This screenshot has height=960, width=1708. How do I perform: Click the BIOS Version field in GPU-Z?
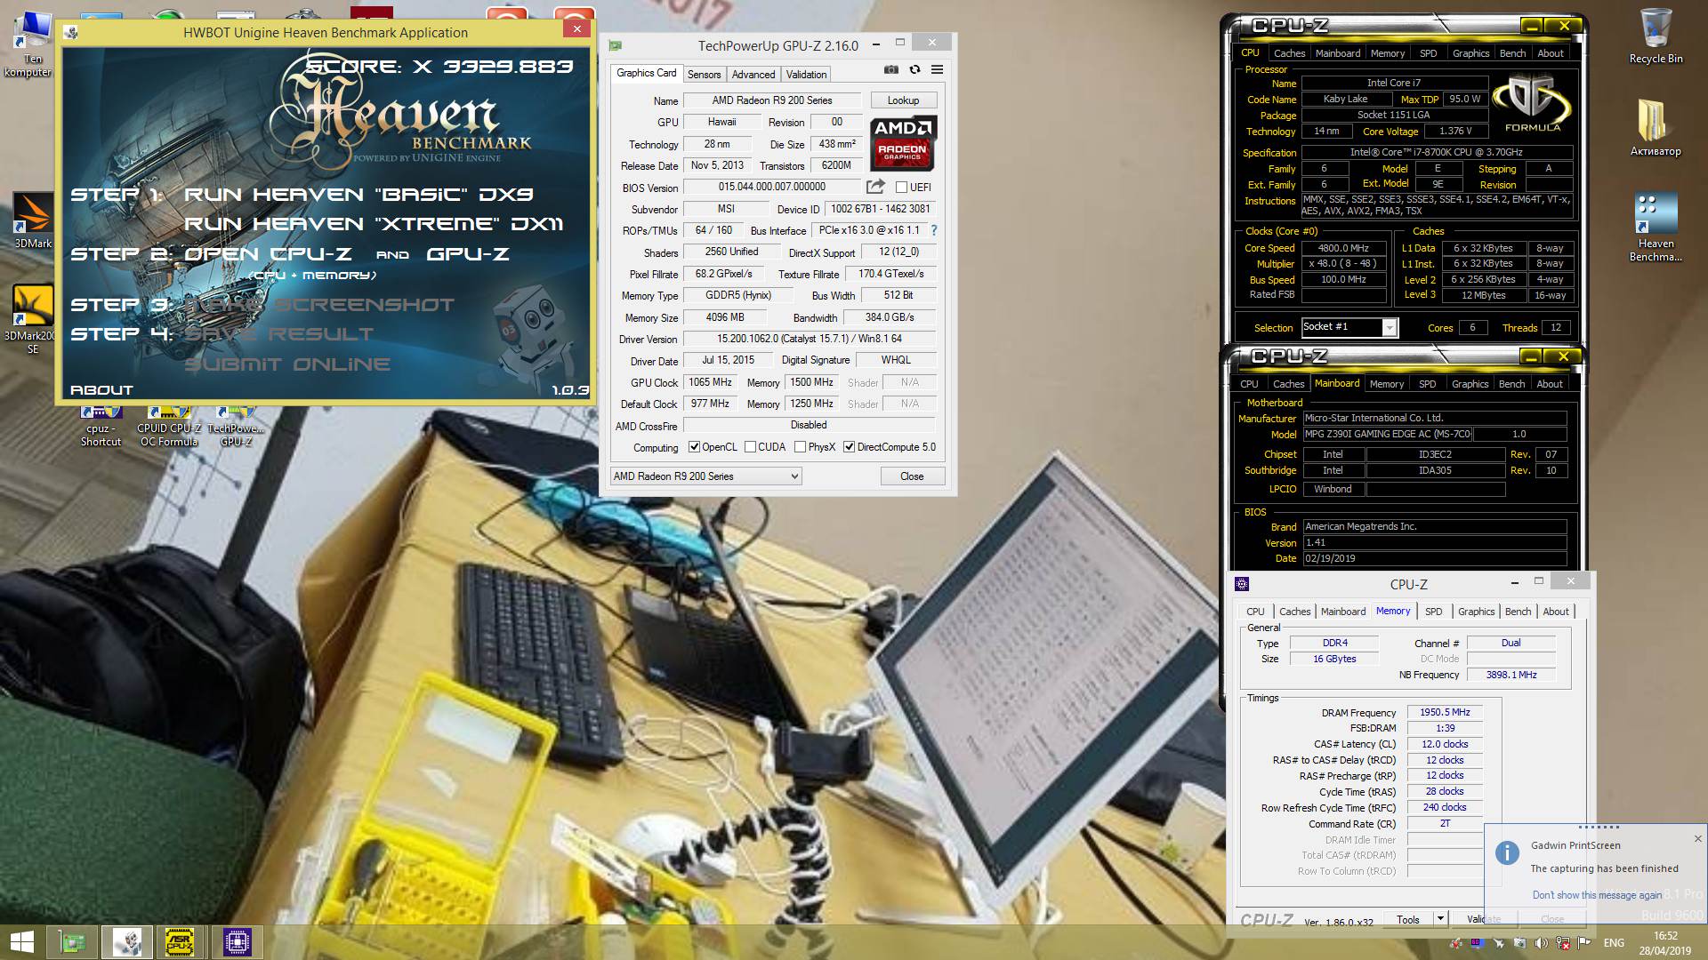point(772,187)
